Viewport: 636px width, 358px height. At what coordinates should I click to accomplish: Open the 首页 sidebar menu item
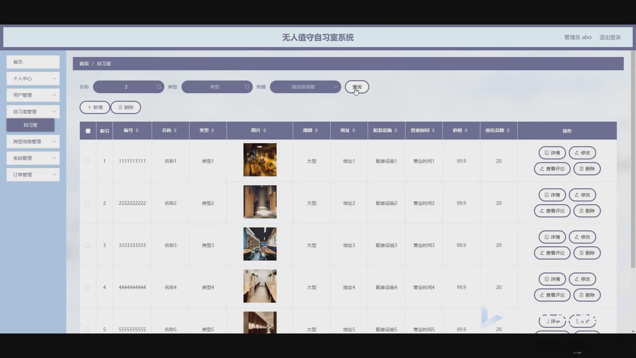33,62
